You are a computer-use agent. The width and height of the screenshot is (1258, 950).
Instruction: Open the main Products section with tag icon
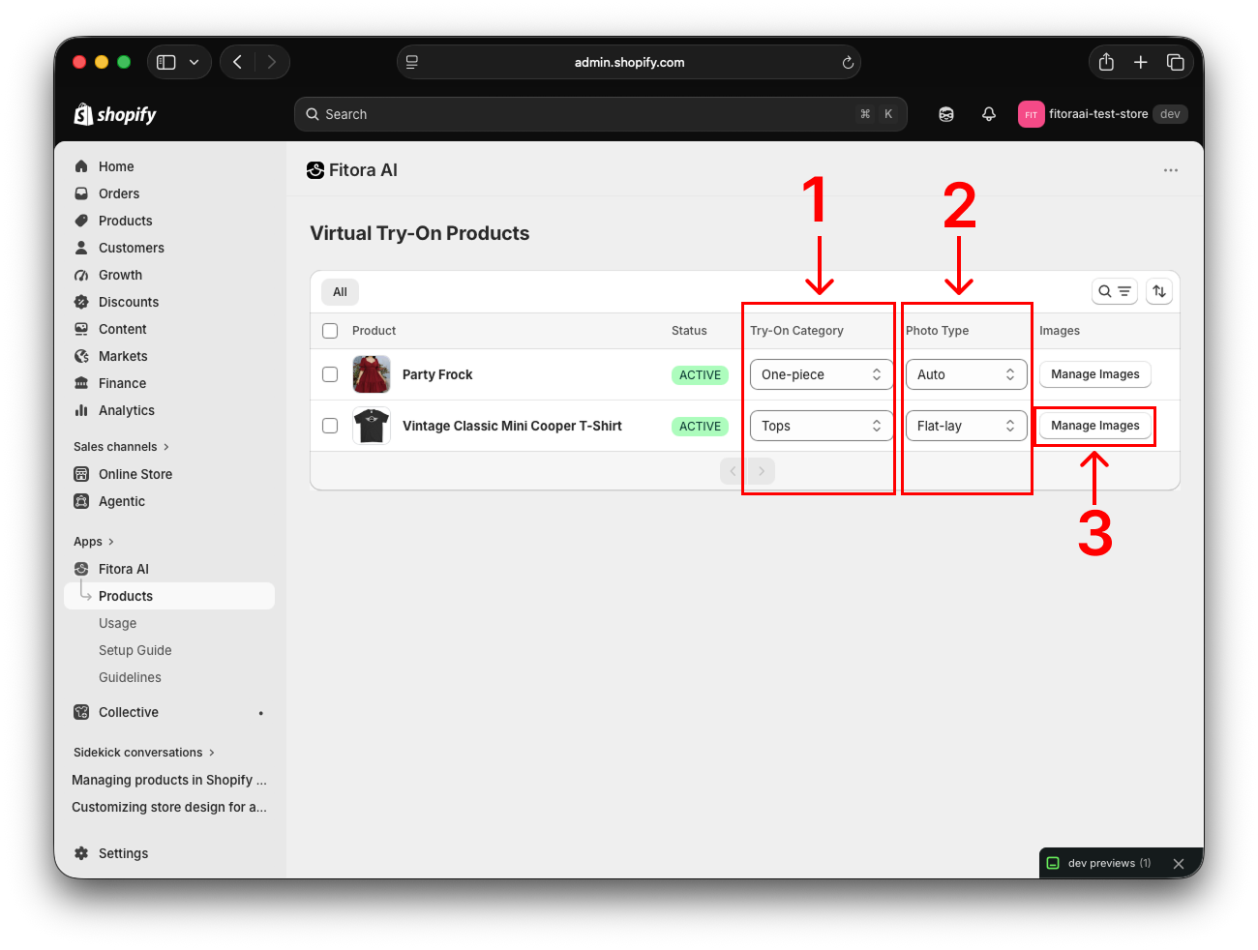126,221
